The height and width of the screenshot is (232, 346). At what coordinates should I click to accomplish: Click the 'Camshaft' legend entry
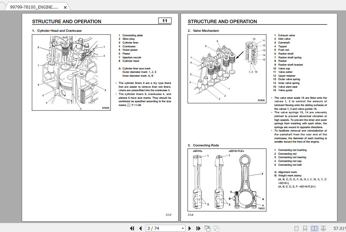pyautogui.click(x=284, y=42)
